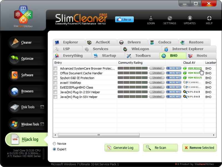Click the Cleaner broom icon

coord(15,42)
